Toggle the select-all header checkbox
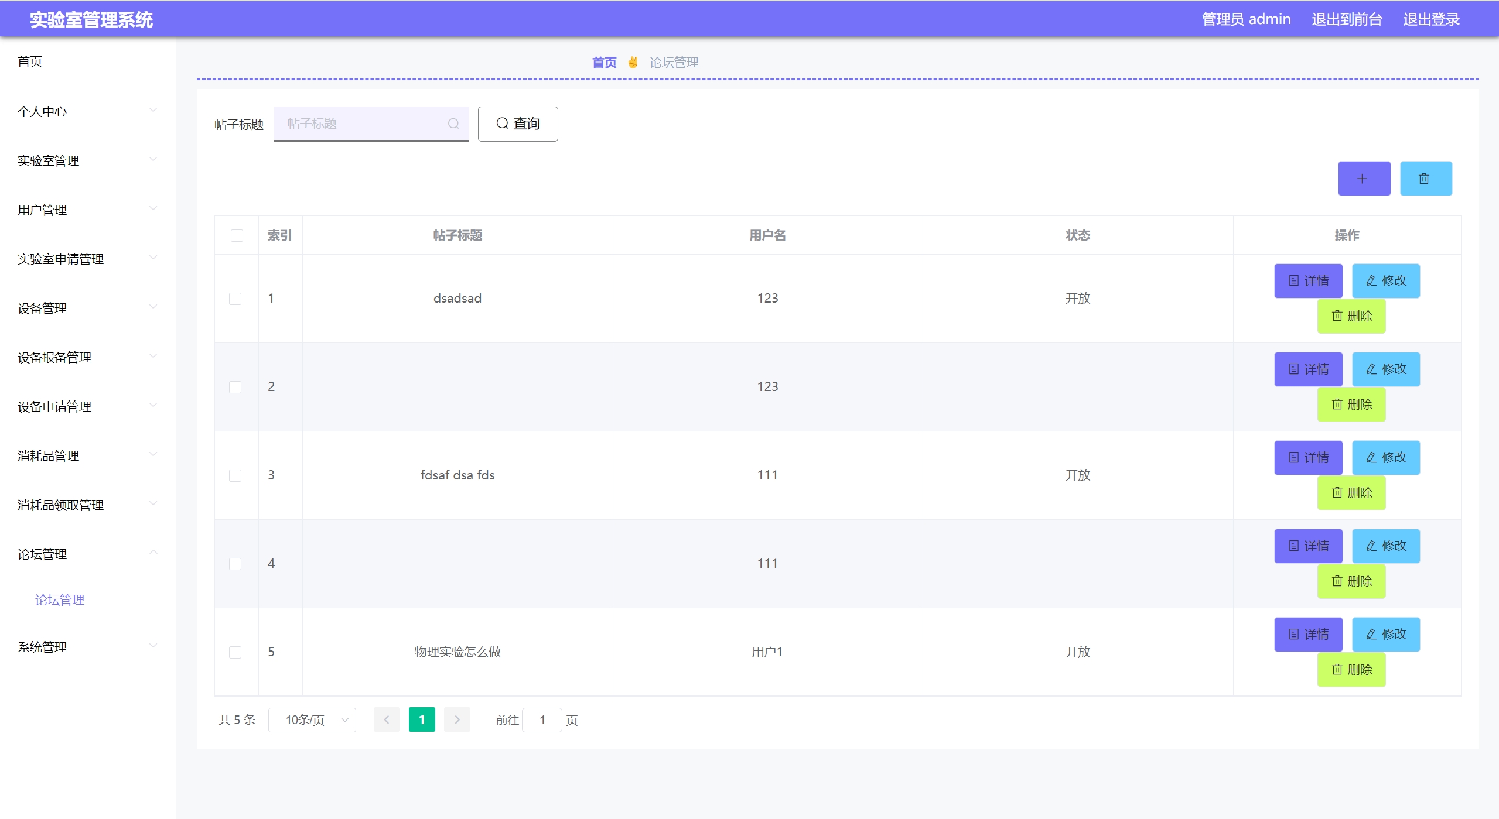 [x=237, y=235]
